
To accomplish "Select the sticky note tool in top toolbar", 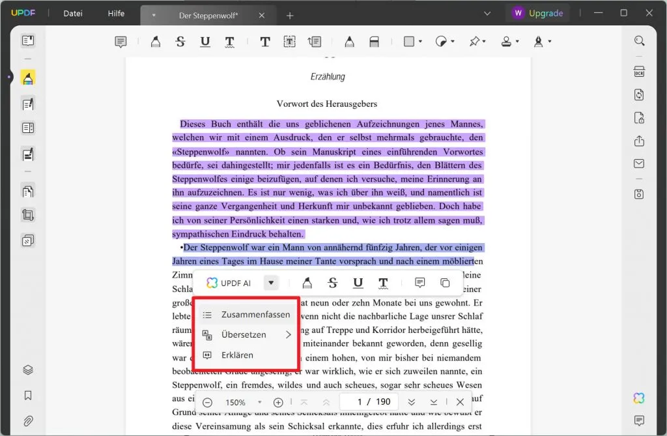I will 121,42.
